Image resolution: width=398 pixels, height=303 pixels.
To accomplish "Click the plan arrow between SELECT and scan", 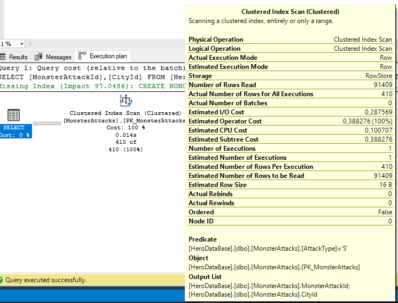I will point(46,123).
